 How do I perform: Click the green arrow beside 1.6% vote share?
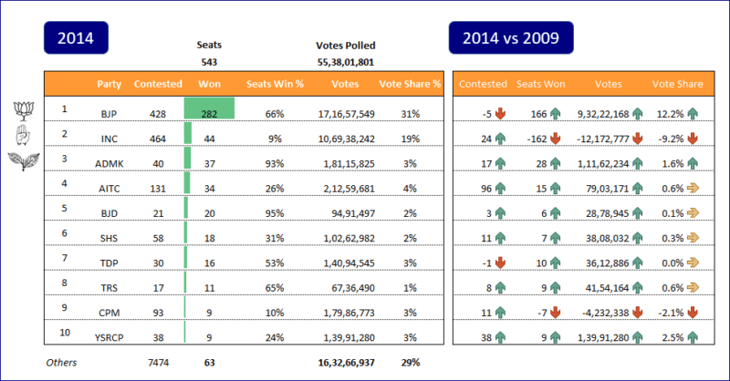693,163
